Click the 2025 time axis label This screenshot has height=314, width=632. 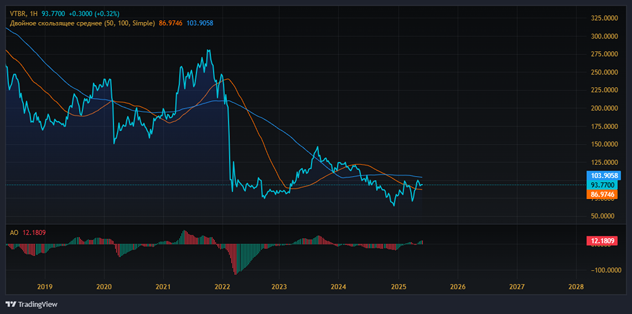point(398,287)
